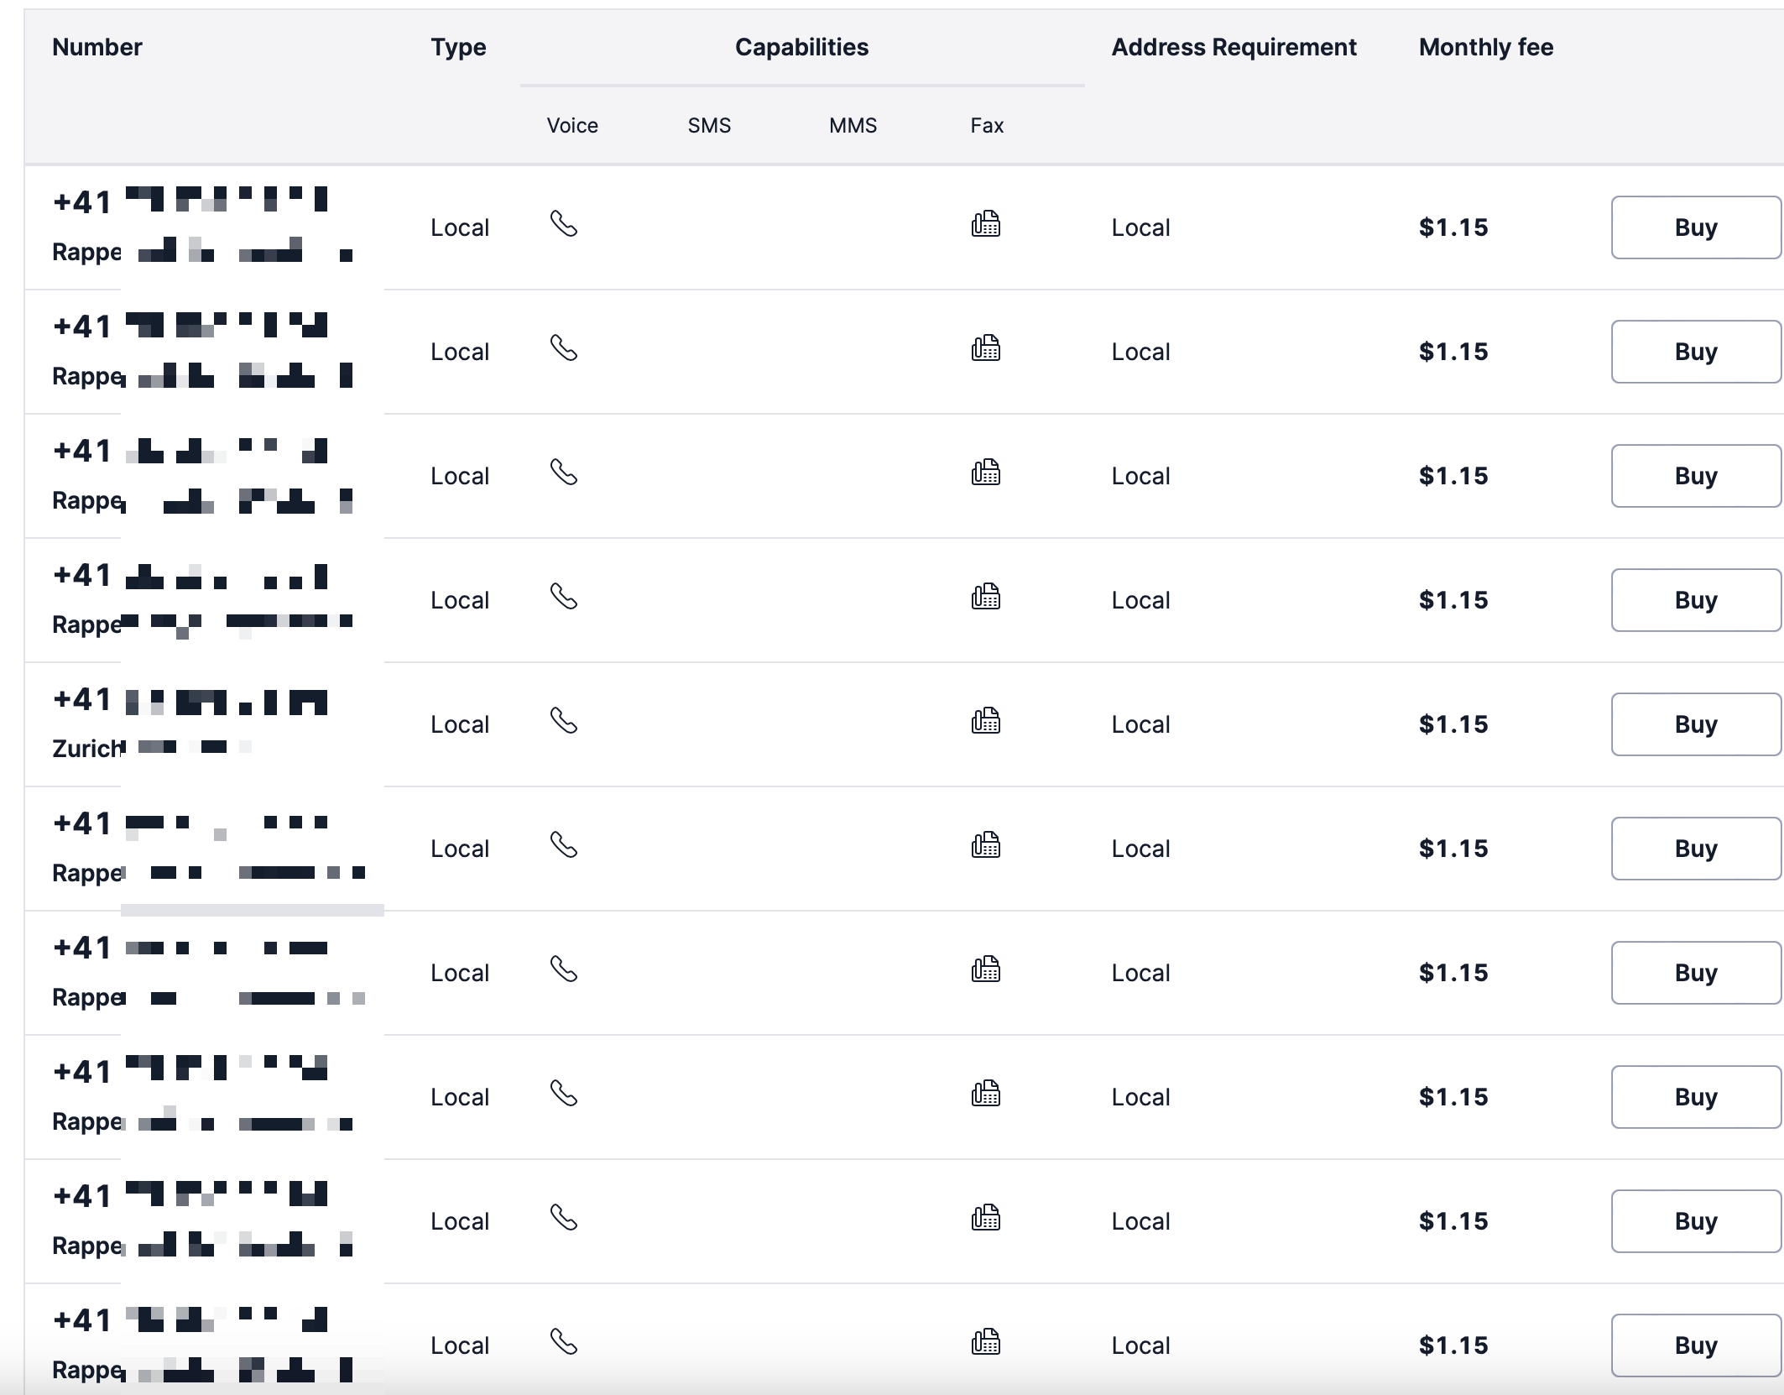Viewport: 1784px width, 1395px height.
Task: Click the fax icon in the fourth row
Action: pos(985,597)
